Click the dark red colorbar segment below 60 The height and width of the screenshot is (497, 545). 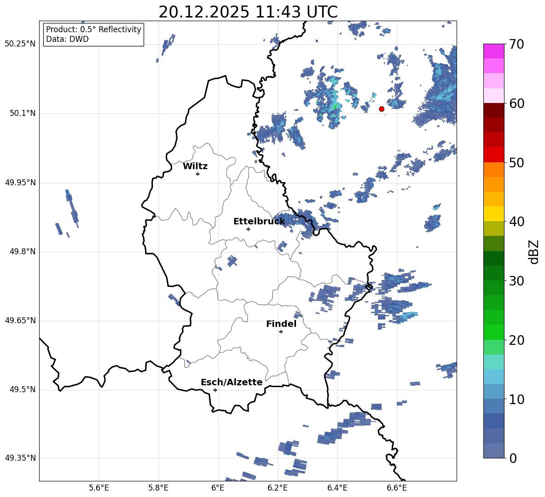[x=493, y=110]
